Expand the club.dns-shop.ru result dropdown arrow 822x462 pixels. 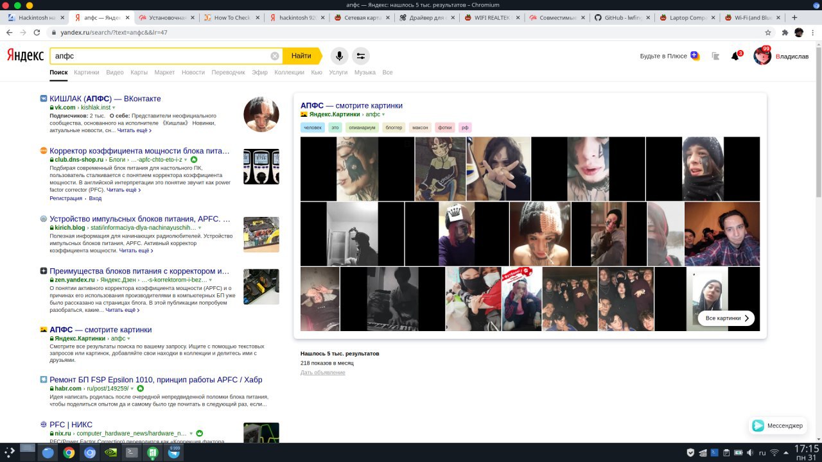[x=185, y=160]
